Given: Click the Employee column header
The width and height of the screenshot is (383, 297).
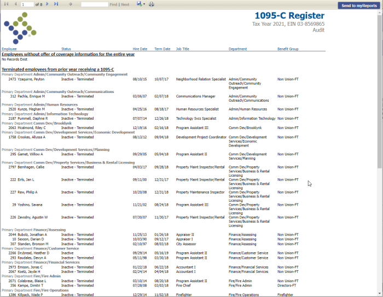Looking at the screenshot, I should [x=9, y=49].
